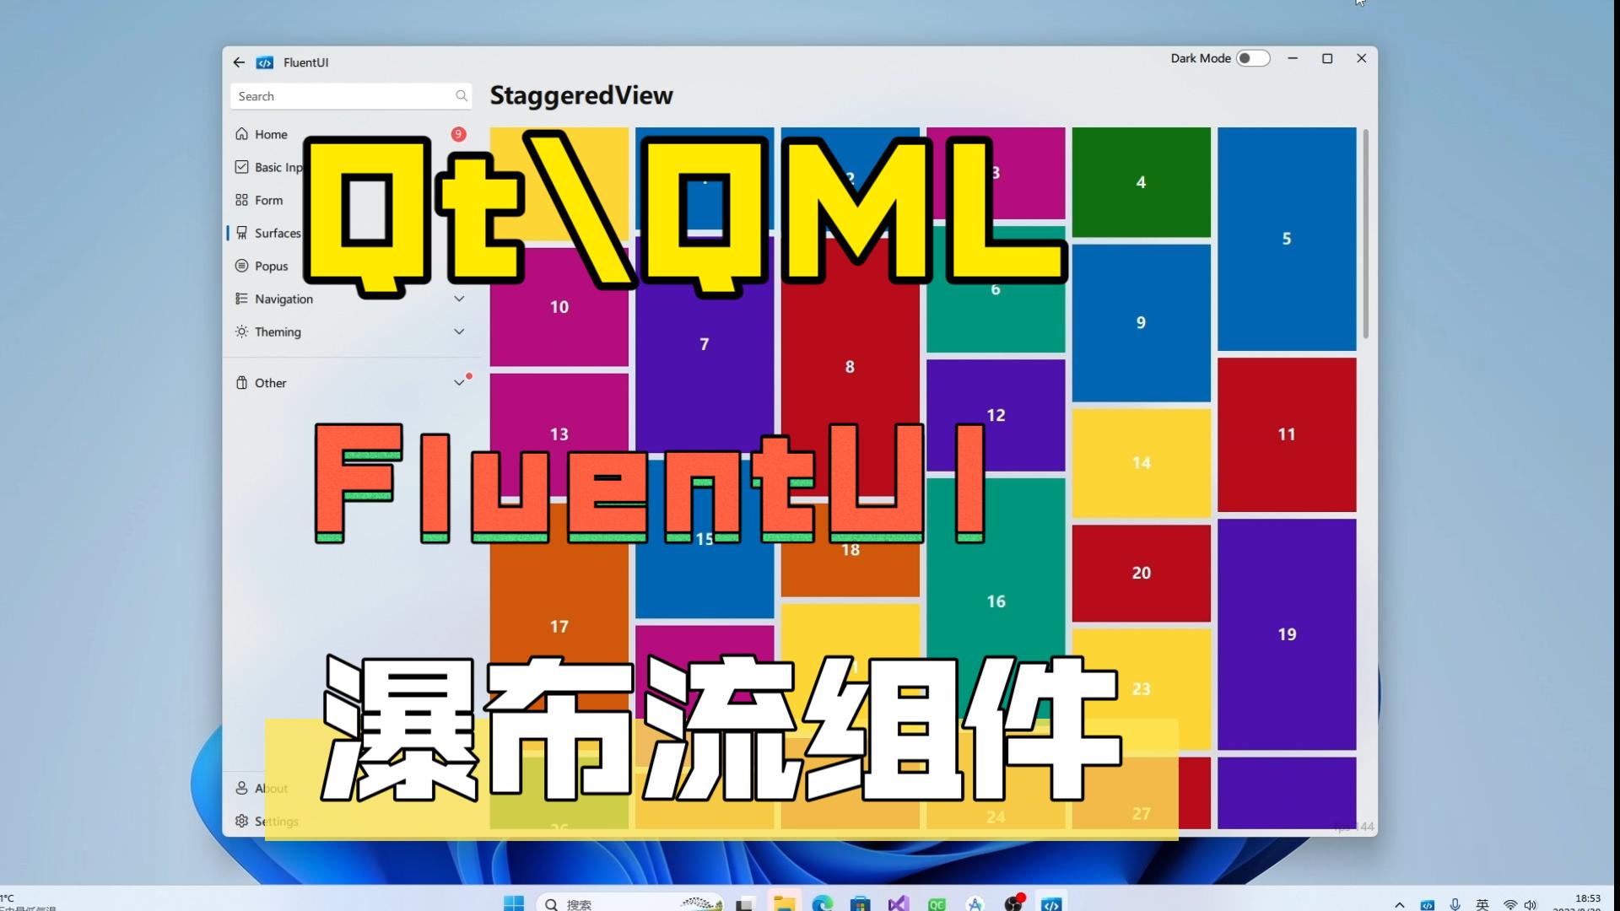
Task: Click the Home navigation icon
Action: point(241,133)
